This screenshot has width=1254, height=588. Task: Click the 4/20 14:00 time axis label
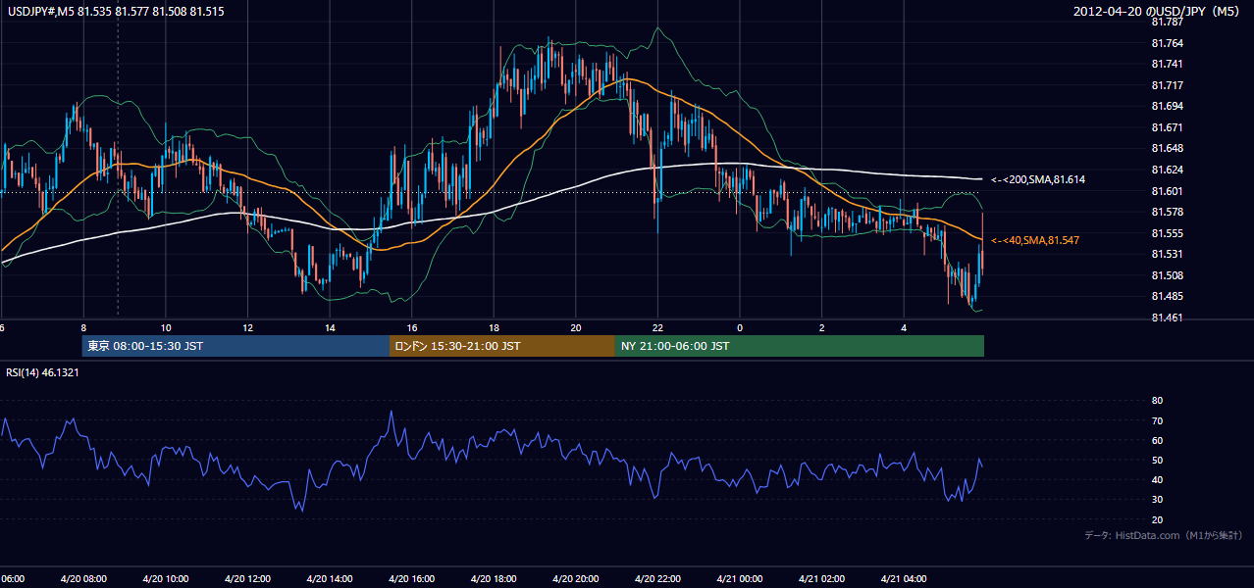tap(329, 579)
